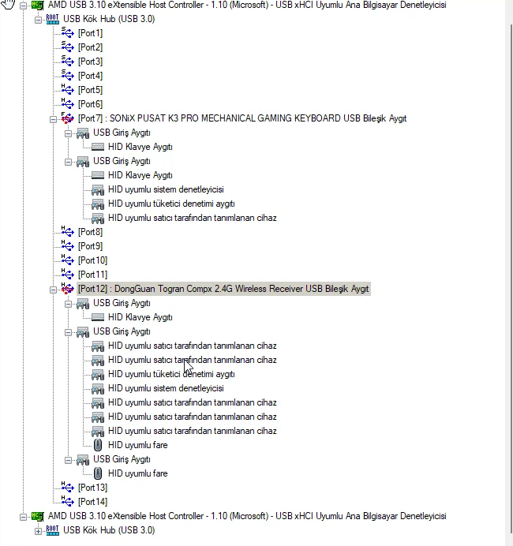513x546 pixels.
Task: Collapse the top AMD USB 3.10 Host Controller
Action: 23,6
